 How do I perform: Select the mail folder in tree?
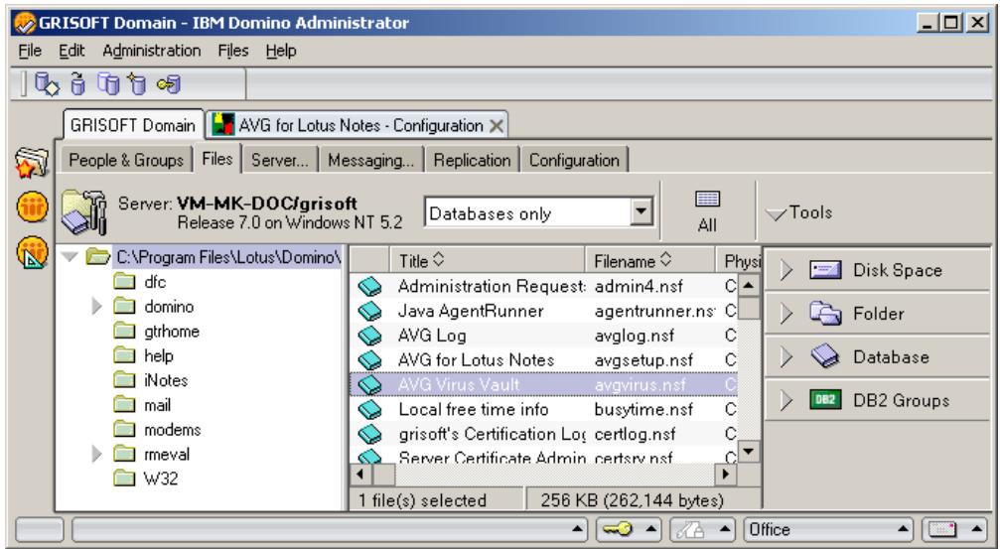pyautogui.click(x=157, y=405)
